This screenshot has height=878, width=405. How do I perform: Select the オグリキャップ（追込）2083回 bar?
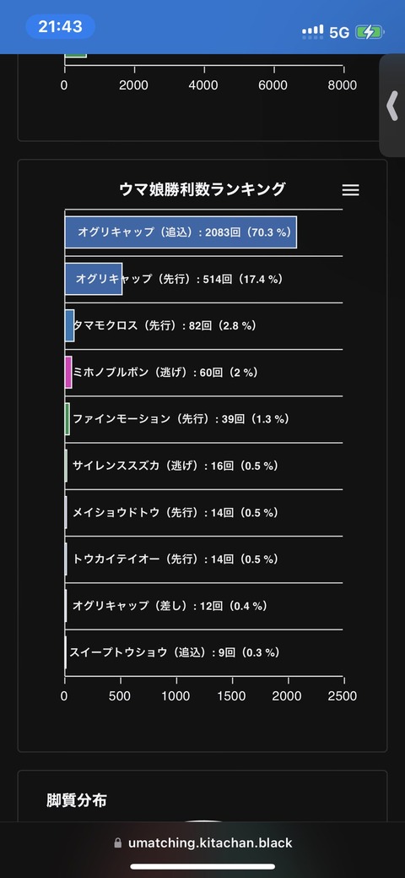click(181, 232)
